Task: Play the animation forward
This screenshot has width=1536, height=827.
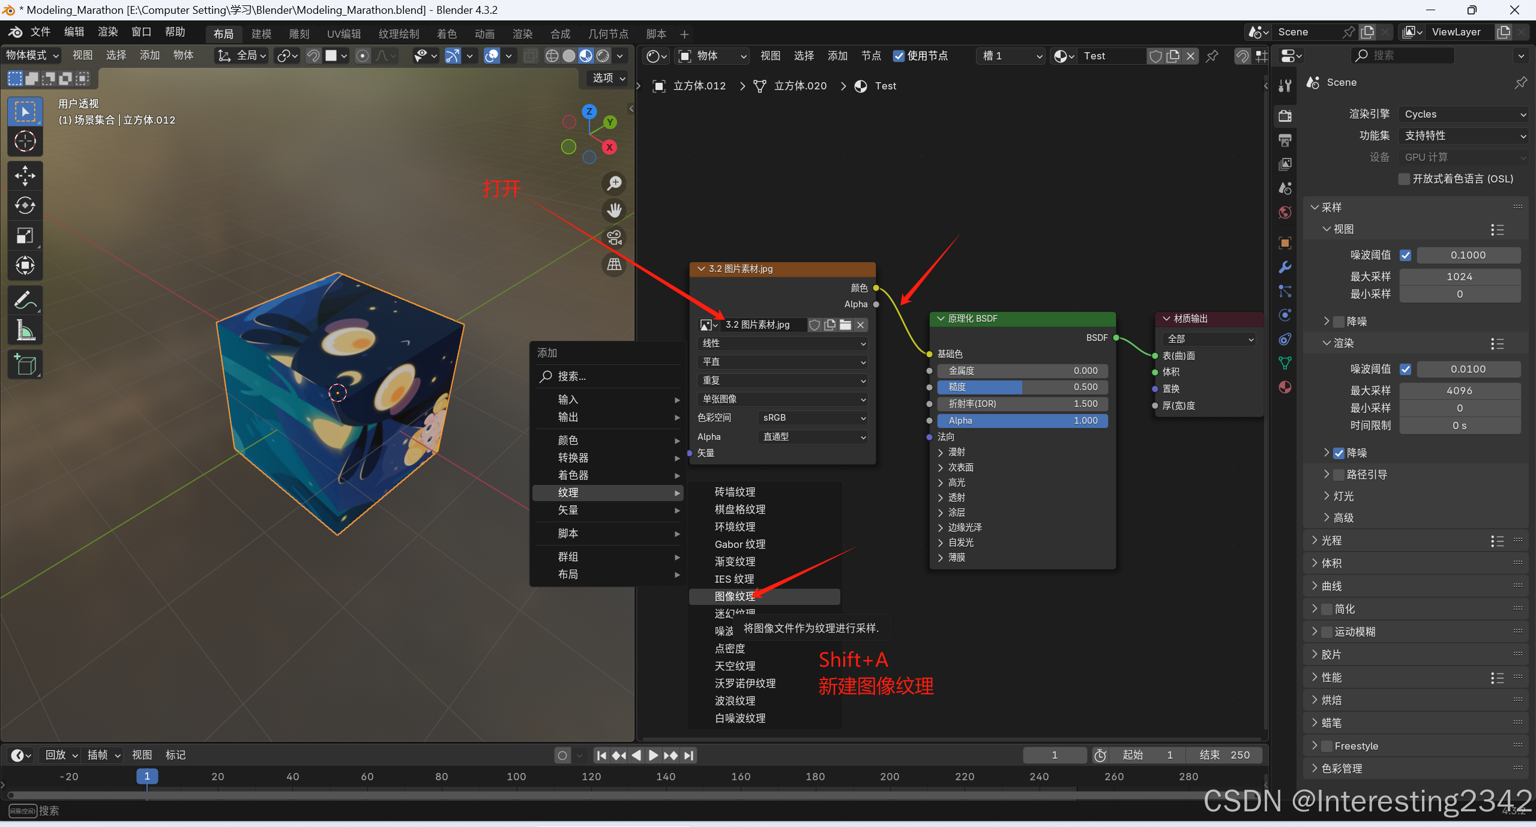Action: pos(654,755)
